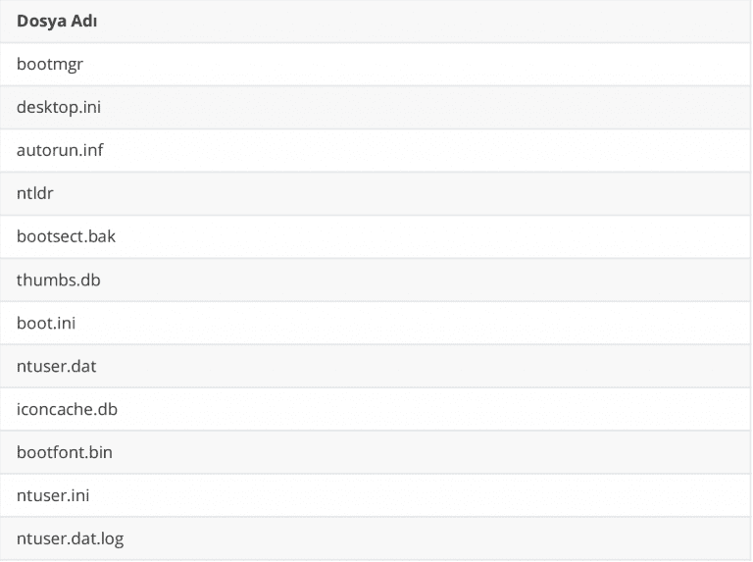Viewport: 753px width, 562px height.
Task: Click the ntuser.dat.log entry
Action: [71, 538]
